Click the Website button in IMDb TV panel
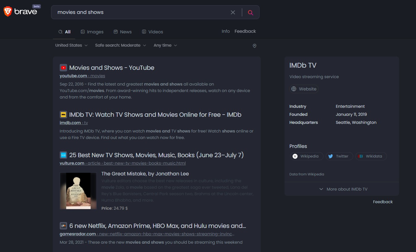This screenshot has height=252, width=416. [x=304, y=89]
